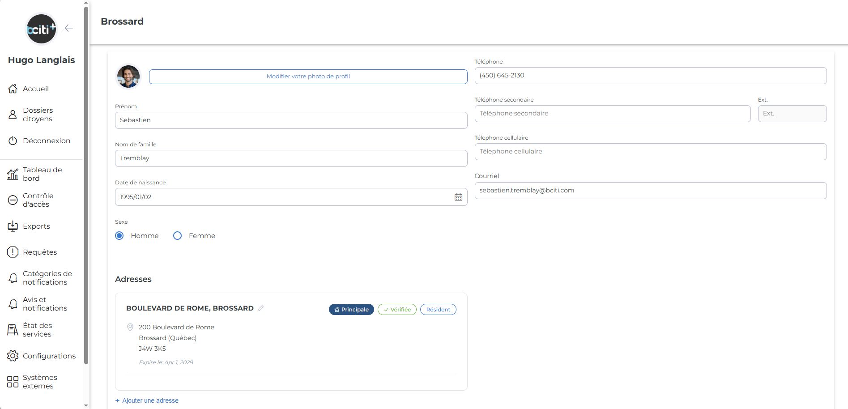Image resolution: width=848 pixels, height=409 pixels.
Task: Click the sidebar vertical scrollbar
Action: click(86, 179)
